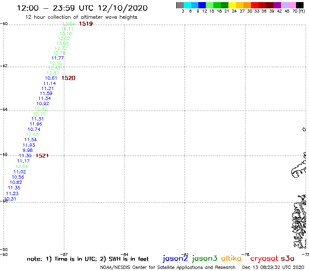Click the wave height value 10.61
The image size is (309, 271).
tap(51, 78)
